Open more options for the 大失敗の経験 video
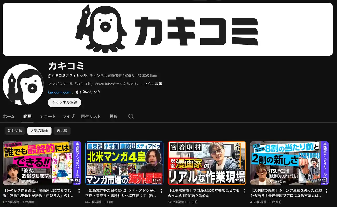The height and width of the screenshot is (207, 337). coord(326,191)
